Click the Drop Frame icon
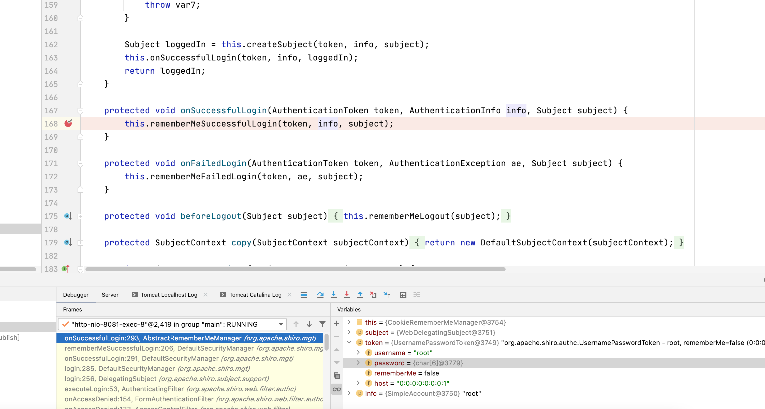 [x=373, y=294]
